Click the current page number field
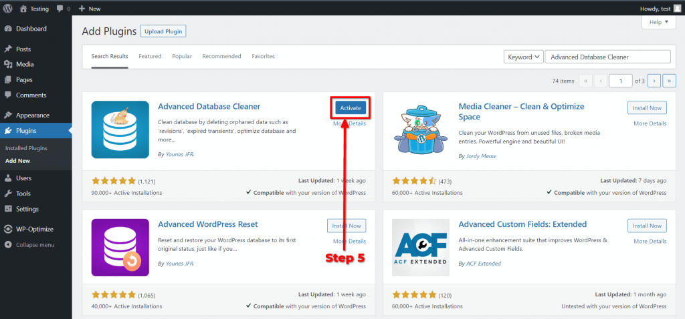This screenshot has width=685, height=319. [x=620, y=81]
